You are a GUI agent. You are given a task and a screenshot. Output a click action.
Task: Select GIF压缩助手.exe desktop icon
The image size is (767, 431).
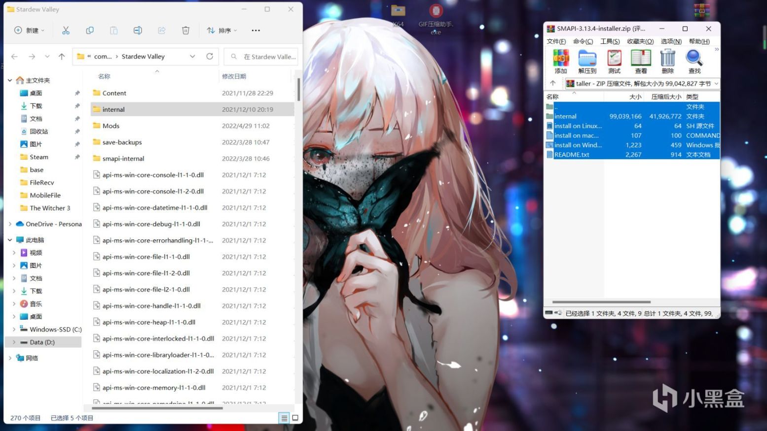click(436, 19)
